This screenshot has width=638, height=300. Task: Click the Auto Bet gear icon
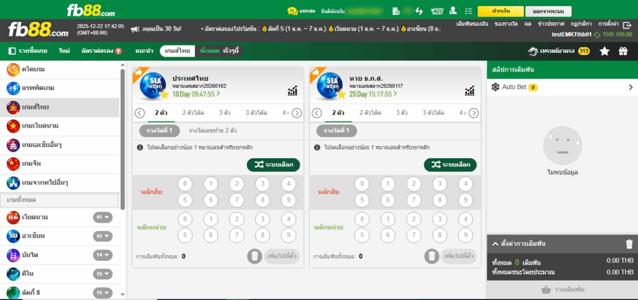[x=495, y=87]
